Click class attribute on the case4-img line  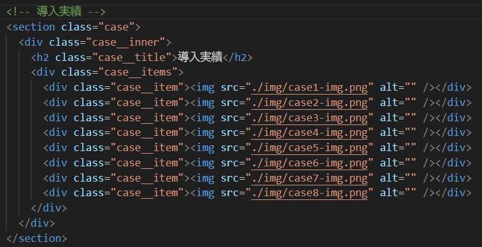89,133
